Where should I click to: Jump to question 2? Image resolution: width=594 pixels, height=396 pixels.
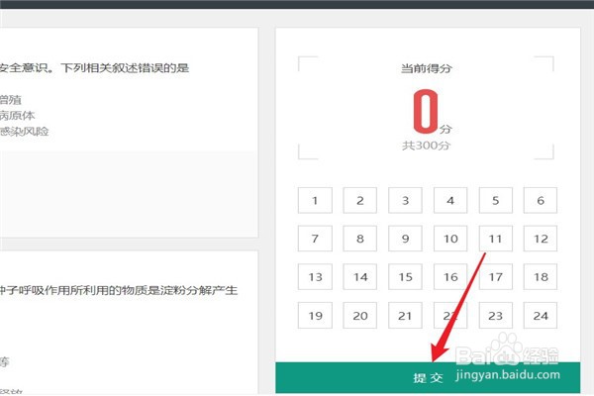click(x=360, y=200)
